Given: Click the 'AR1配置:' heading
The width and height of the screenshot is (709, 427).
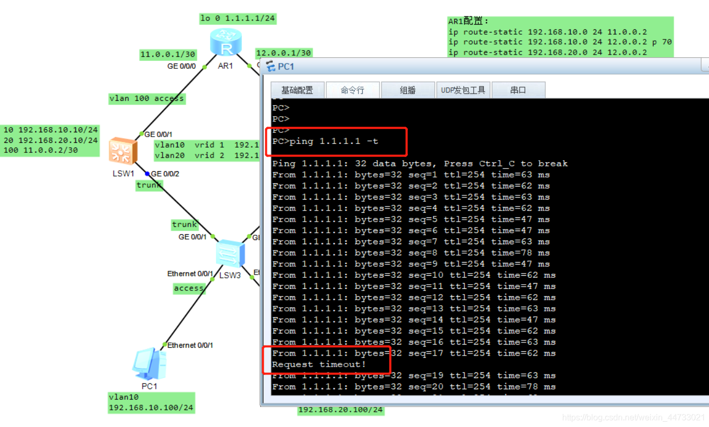Looking at the screenshot, I should [x=468, y=22].
